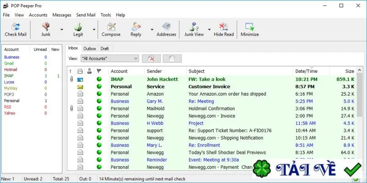Sort messages by Date/Time column header
This screenshot has width=367, height=183.
pos(311,71)
